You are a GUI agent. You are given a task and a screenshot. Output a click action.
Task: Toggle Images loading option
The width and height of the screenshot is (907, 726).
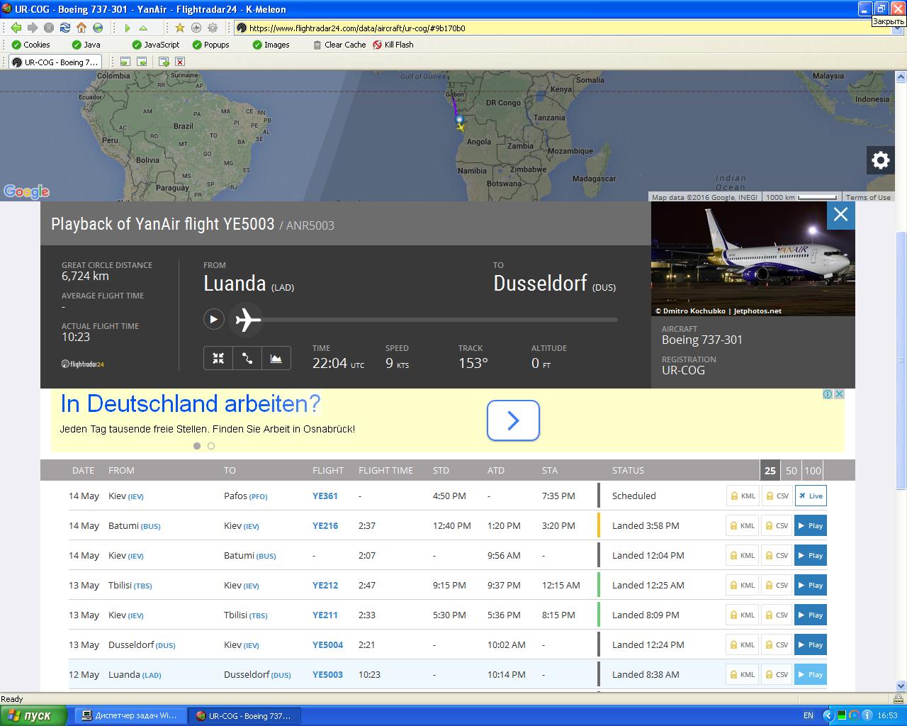click(x=271, y=45)
